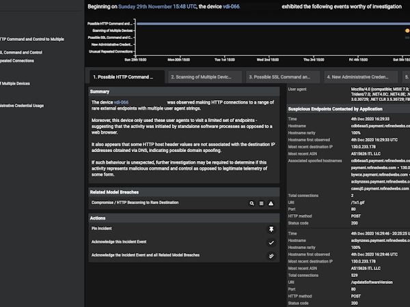
Task: Click Acknowledge the Incident Event and all Related label
Action: (146, 255)
